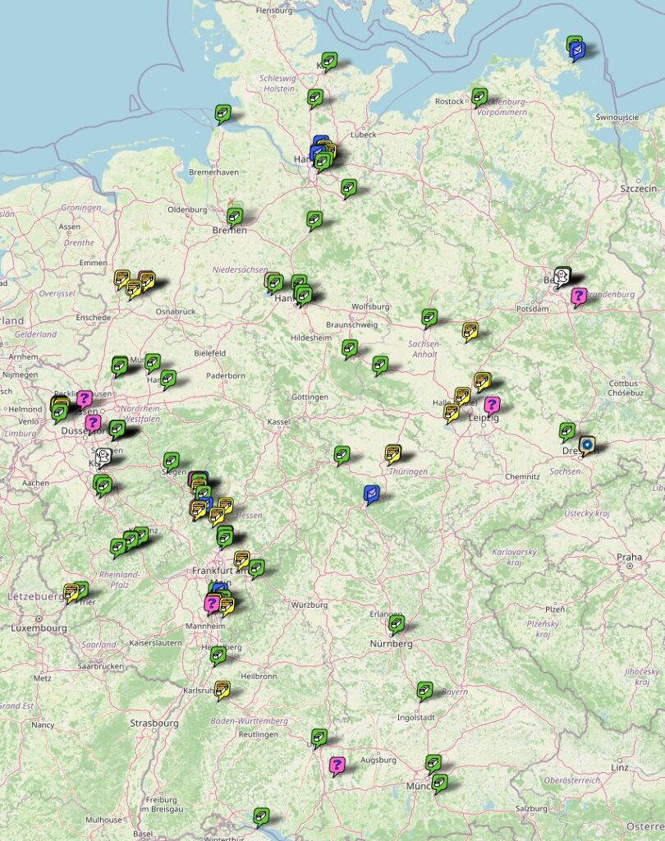
Task: Select the green marker near Siegen
Action: pos(171,462)
